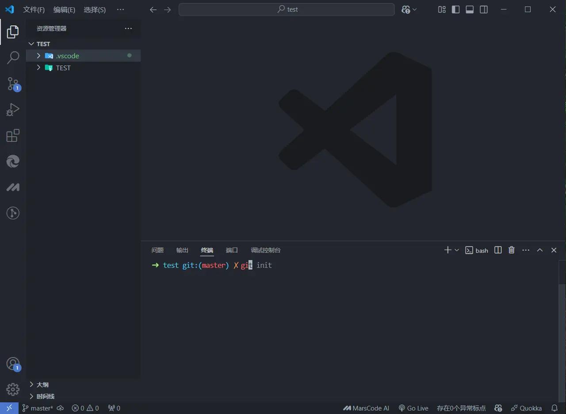The image size is (566, 414).
Task: Maximize the panel with up chevron
Action: pyautogui.click(x=539, y=250)
